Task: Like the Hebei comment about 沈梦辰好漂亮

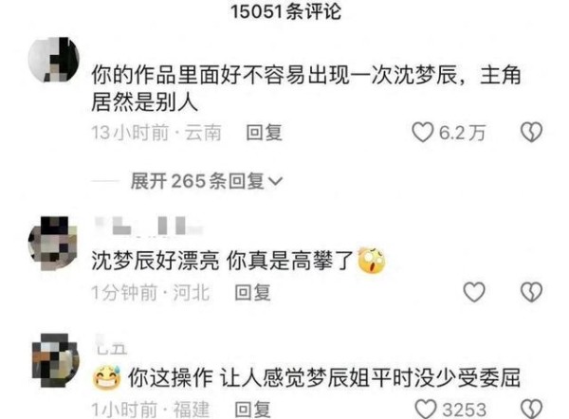Action: 474,292
